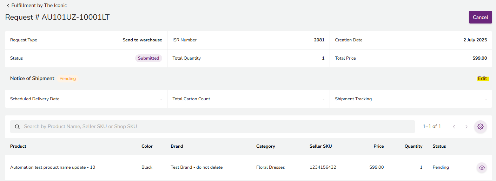Screen dimensions: 496x181
Task: Click the Color column header
Action: click(147, 146)
